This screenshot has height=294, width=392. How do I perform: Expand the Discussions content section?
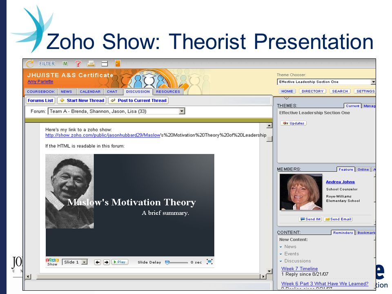(x=295, y=261)
